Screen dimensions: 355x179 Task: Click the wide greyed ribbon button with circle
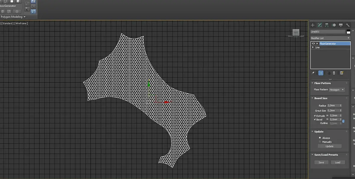17,11
